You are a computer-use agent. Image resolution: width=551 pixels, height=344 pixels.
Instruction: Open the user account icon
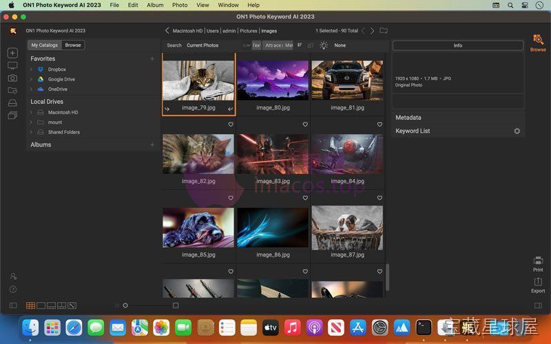13,277
